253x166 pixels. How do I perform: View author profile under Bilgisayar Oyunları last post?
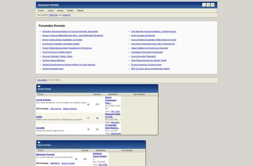click(x=103, y=165)
